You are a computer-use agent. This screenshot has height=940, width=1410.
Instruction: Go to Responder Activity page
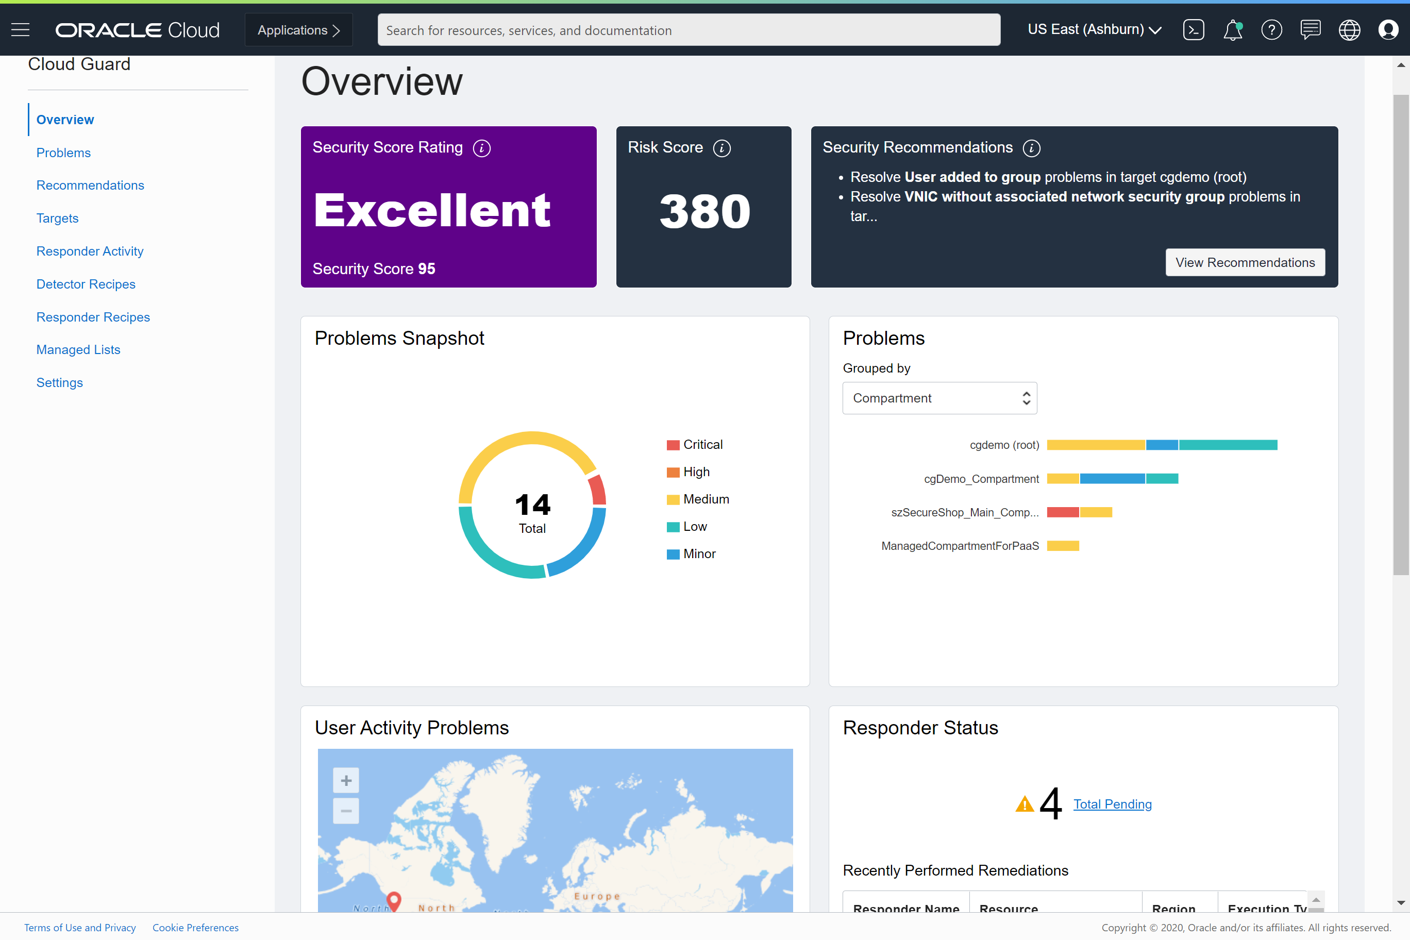90,251
